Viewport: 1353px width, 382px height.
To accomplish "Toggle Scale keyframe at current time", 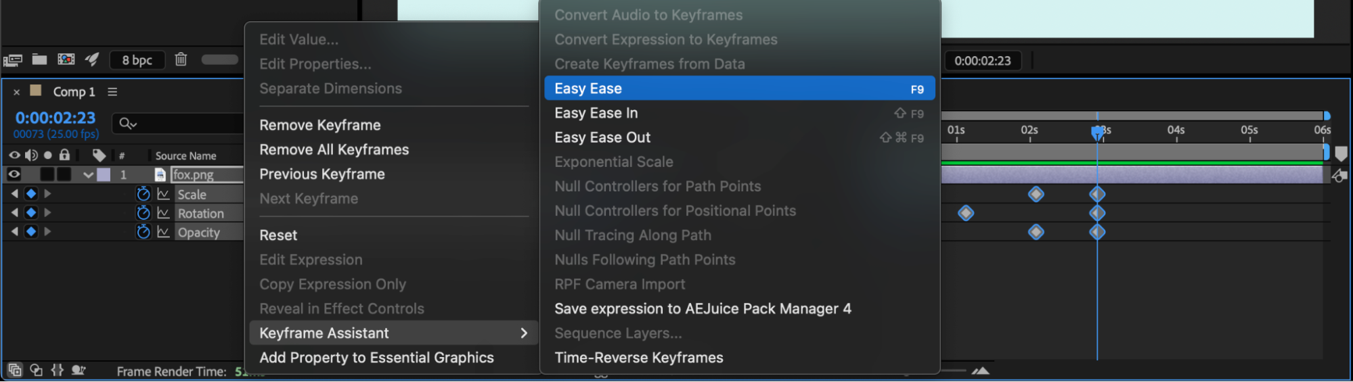I will click(x=30, y=194).
